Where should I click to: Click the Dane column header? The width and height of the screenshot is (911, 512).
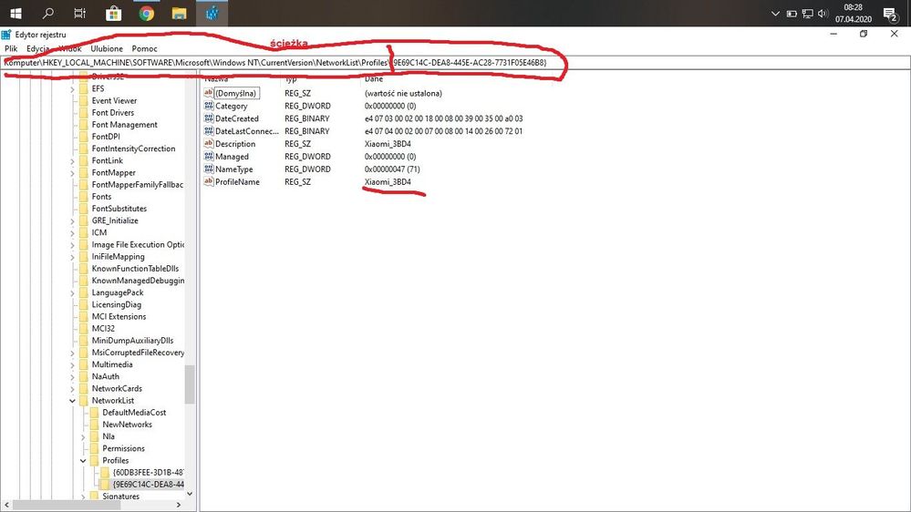click(374, 79)
